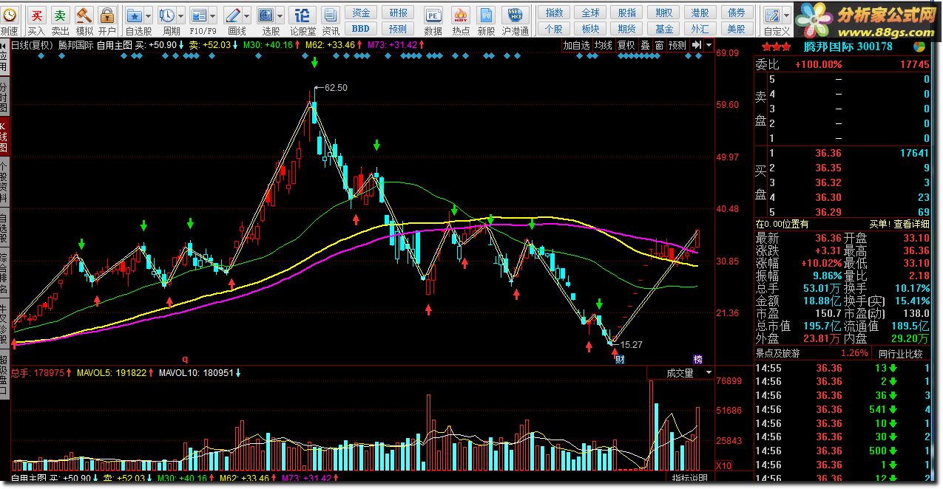
Task: Open 模拟 simulated trading gavel icon
Action: click(84, 15)
